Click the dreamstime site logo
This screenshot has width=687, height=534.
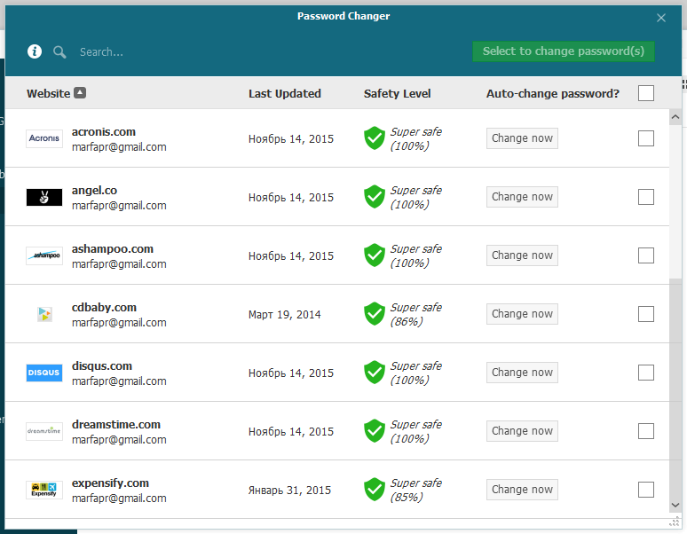[44, 431]
